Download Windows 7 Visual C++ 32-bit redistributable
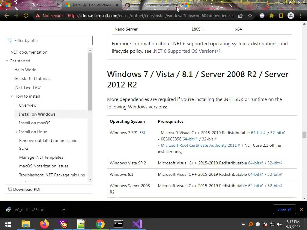Image resolution: width=307 pixels, height=230 pixels. tap(277, 133)
